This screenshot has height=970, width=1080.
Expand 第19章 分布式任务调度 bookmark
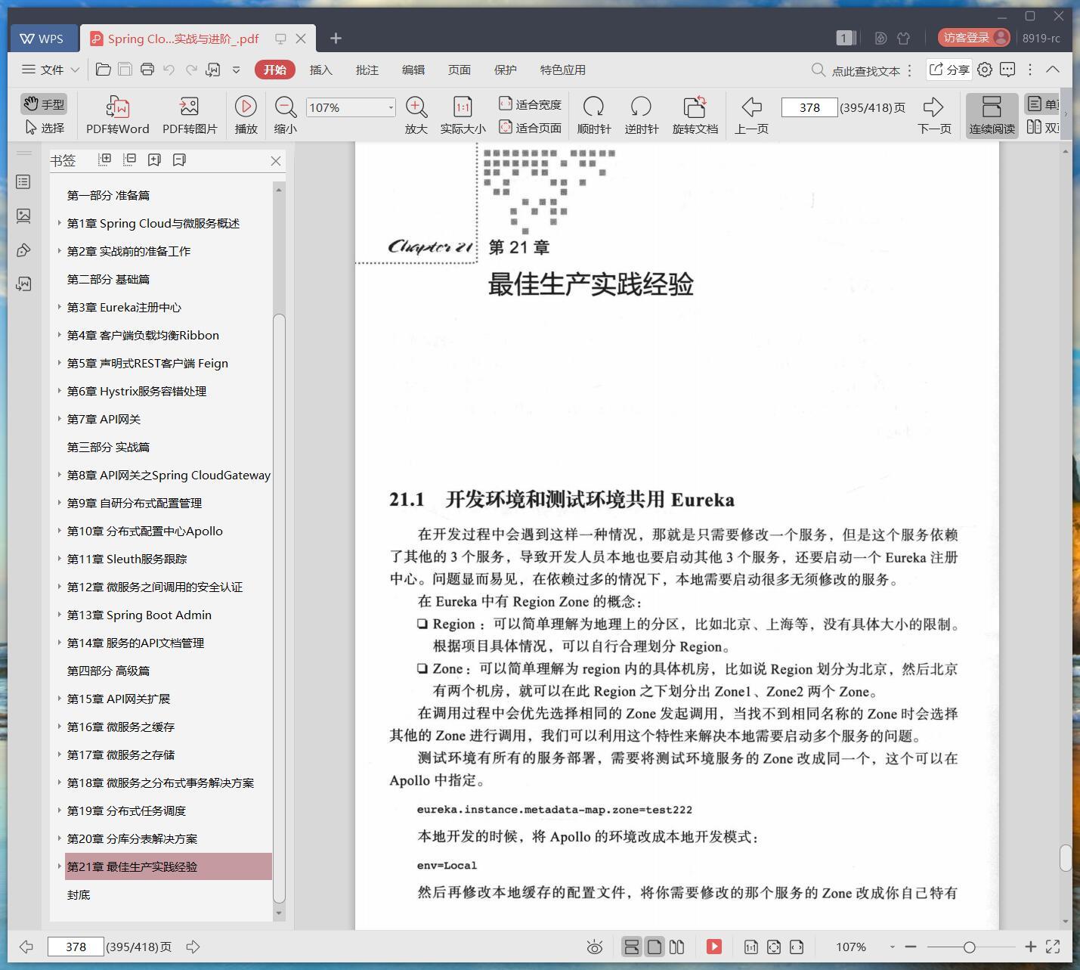(60, 810)
